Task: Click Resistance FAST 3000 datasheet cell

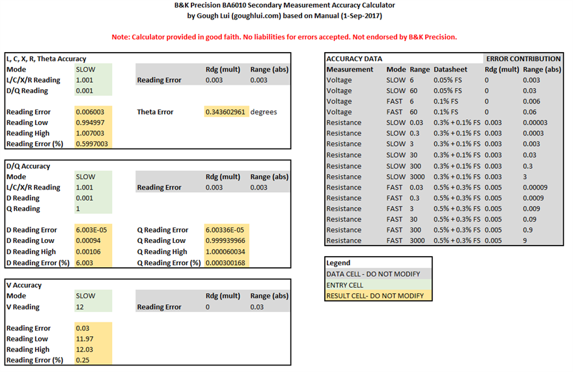Action: coord(457,240)
